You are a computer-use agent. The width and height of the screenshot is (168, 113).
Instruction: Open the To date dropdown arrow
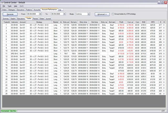point(64,14)
